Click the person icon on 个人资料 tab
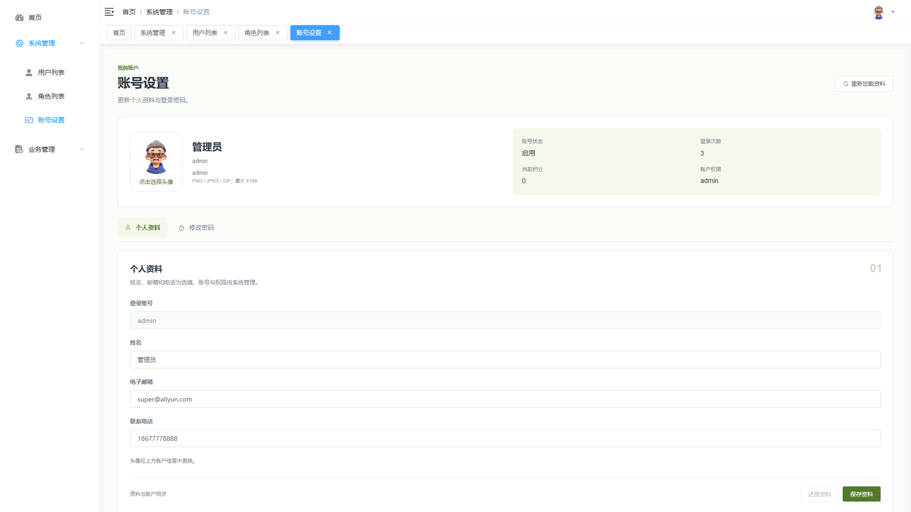The image size is (911, 512). click(x=128, y=228)
